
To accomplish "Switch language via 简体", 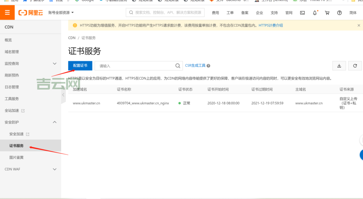I will 353,13.
